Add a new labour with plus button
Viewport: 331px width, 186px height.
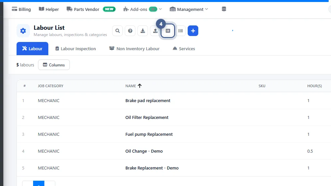coord(193,31)
